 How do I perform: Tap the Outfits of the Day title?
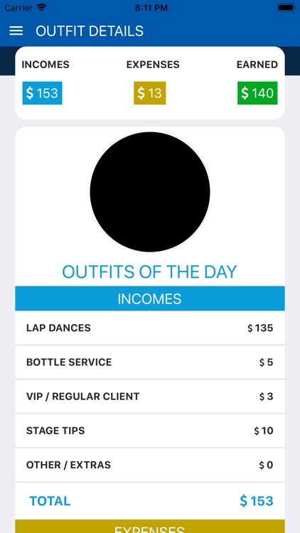point(150,271)
